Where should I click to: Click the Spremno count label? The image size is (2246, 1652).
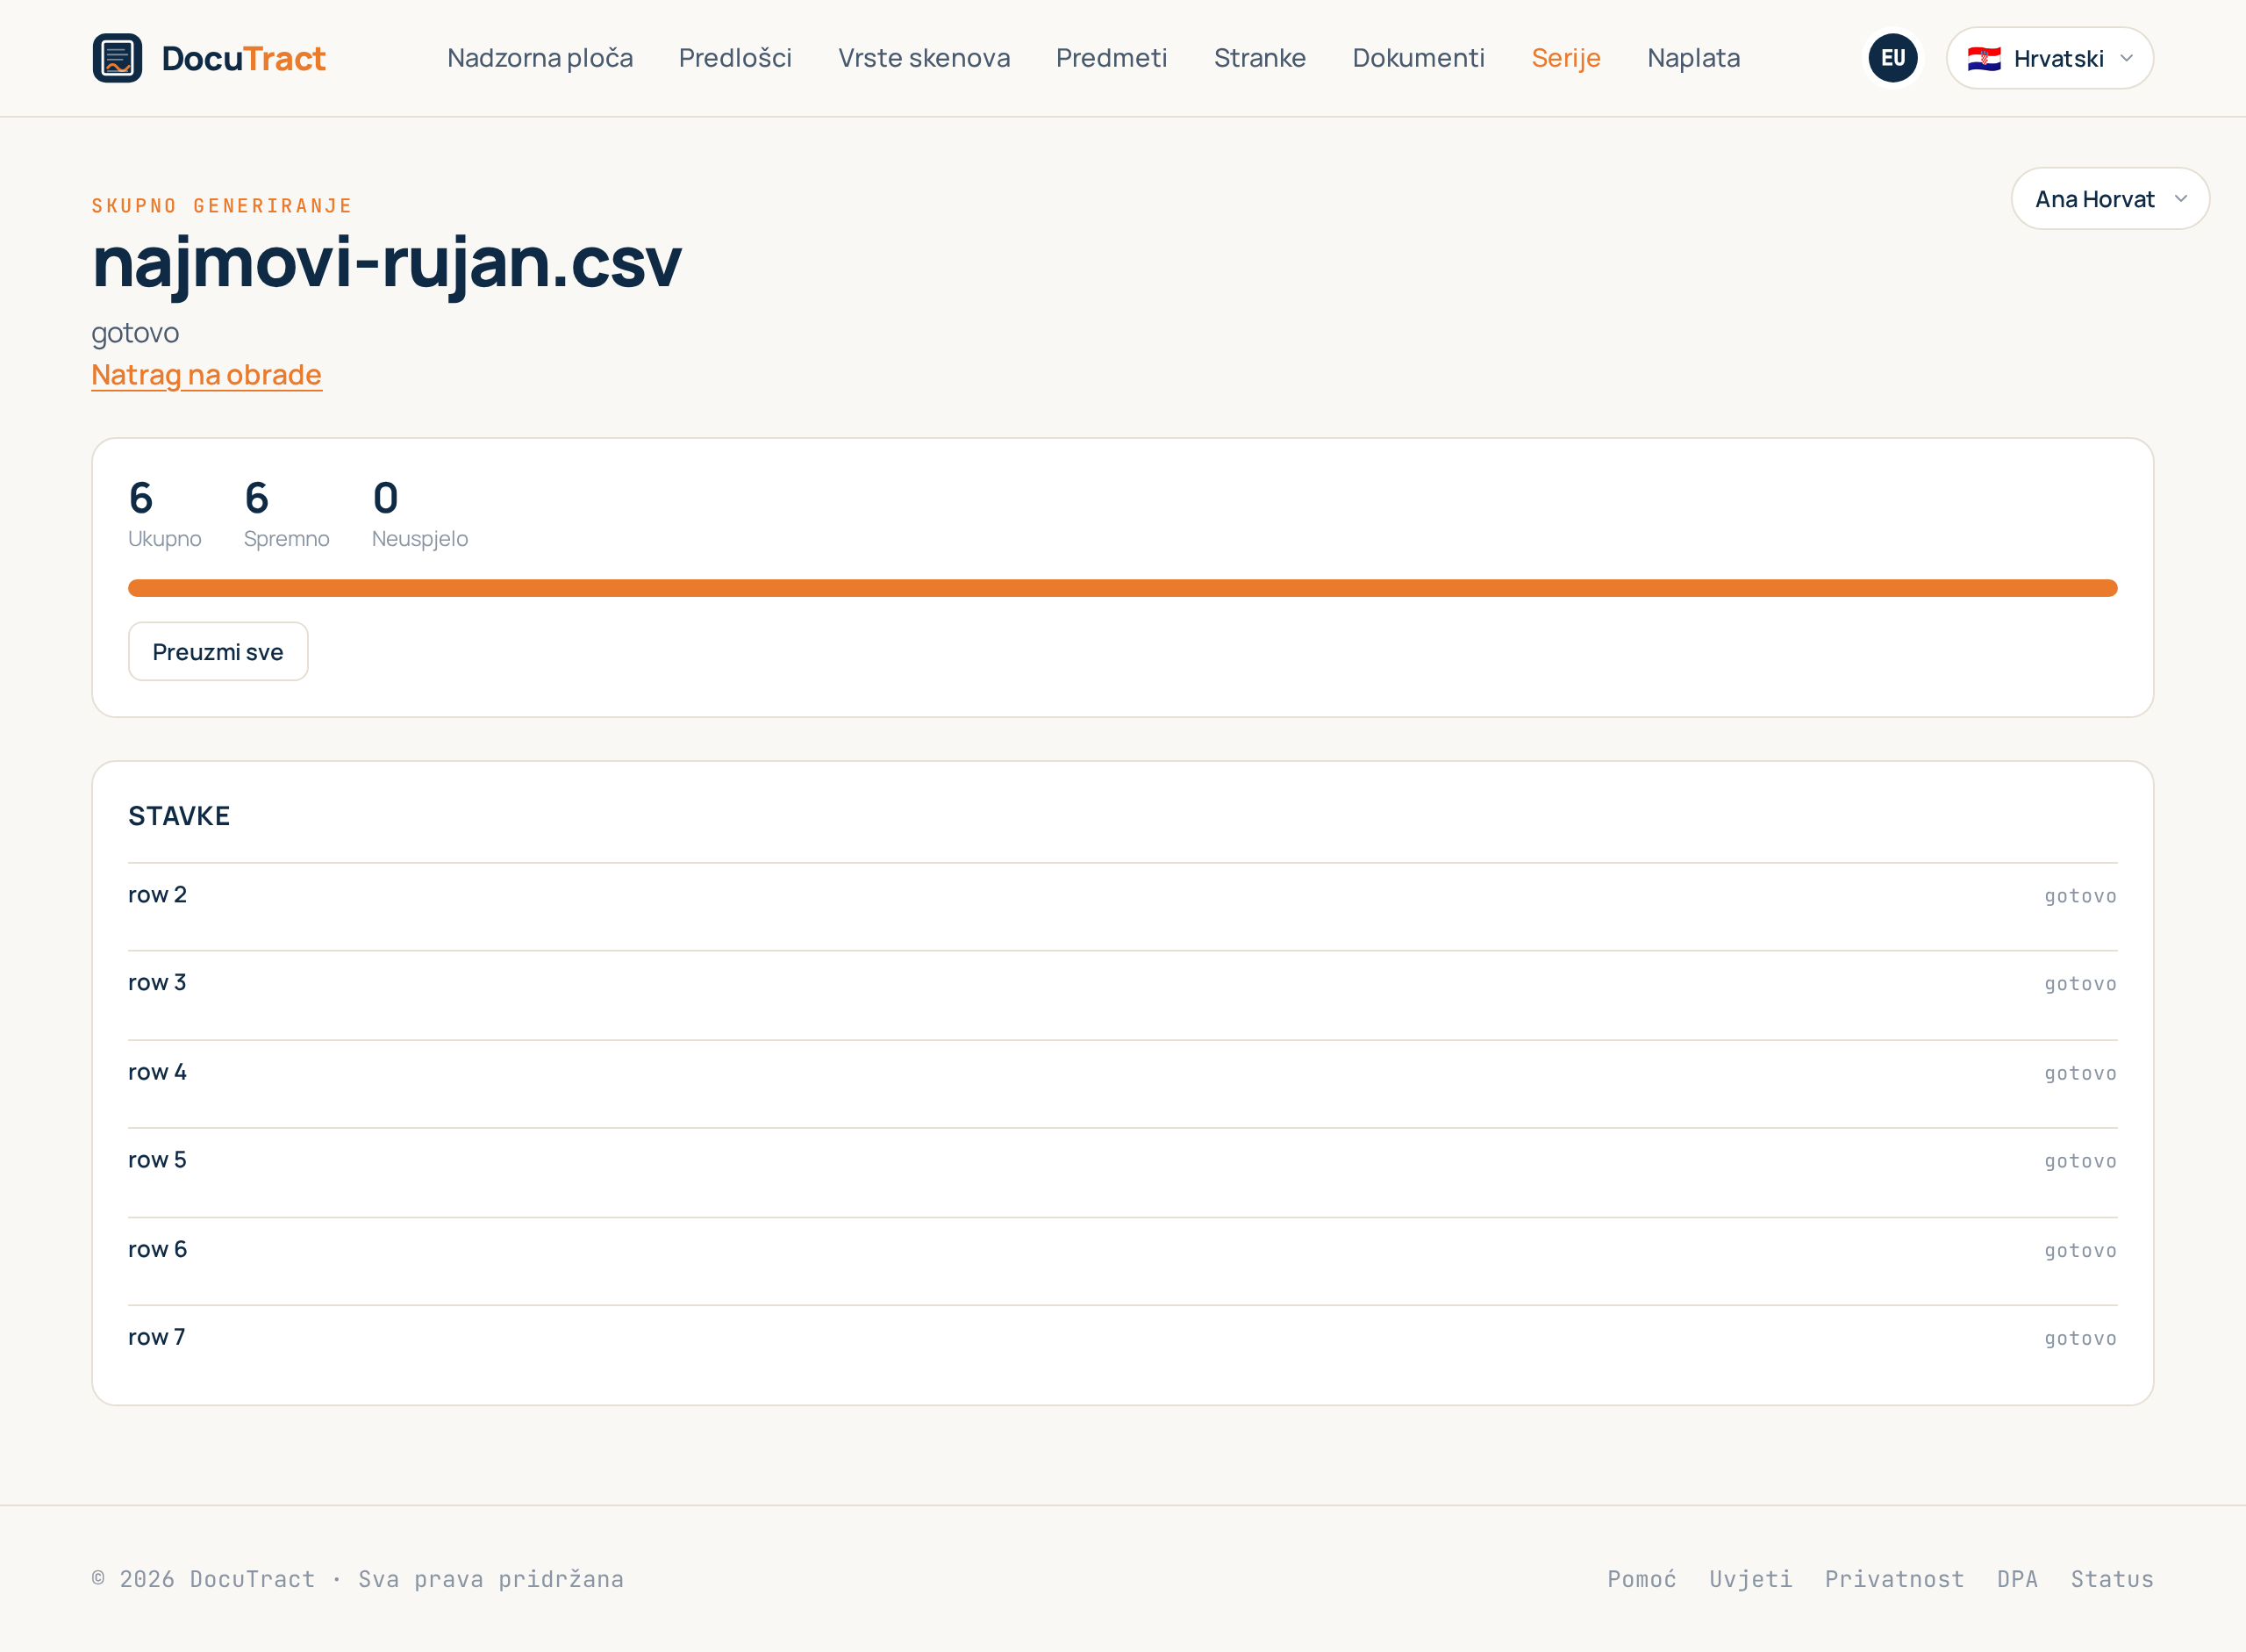[x=286, y=539]
